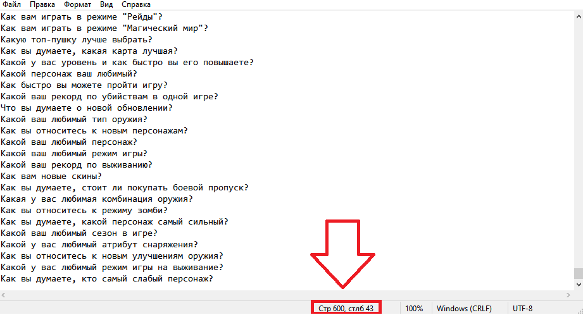583x315 pixels.
Task: Click the vertical scrollbar down arrow
Action: coord(579,285)
